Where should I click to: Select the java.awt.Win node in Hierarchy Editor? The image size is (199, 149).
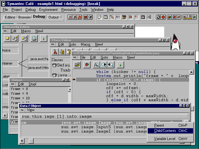[38, 68]
